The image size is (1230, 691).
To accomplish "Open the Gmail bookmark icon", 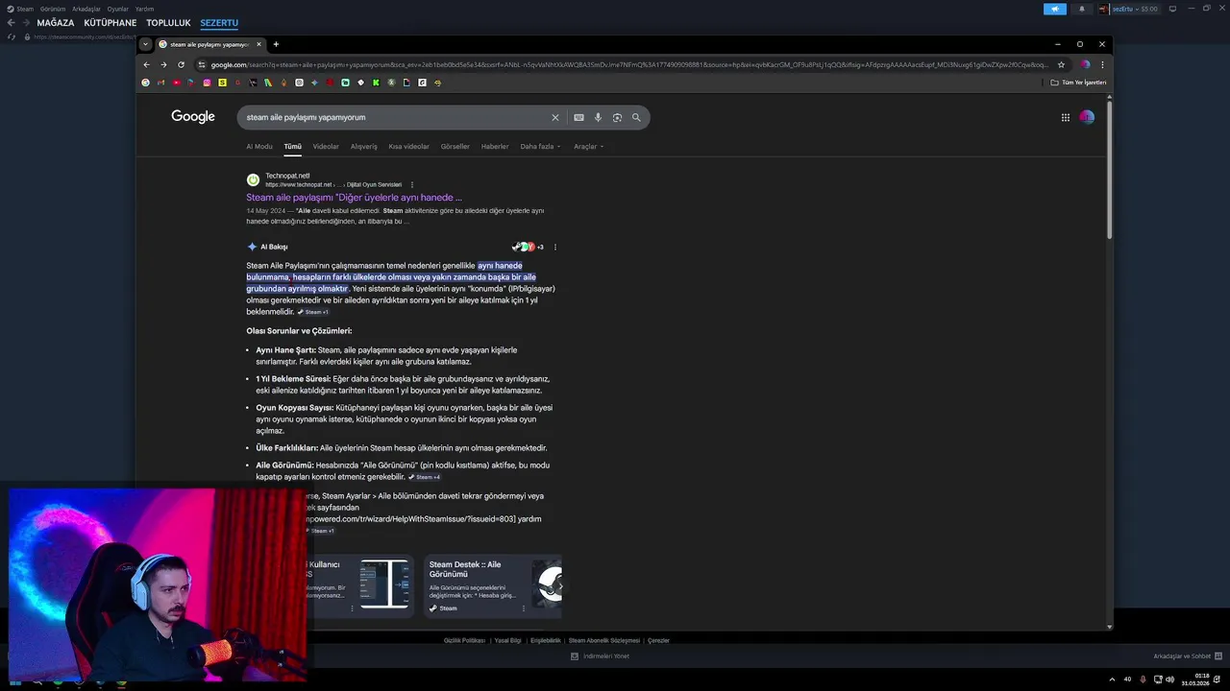I will pyautogui.click(x=160, y=83).
